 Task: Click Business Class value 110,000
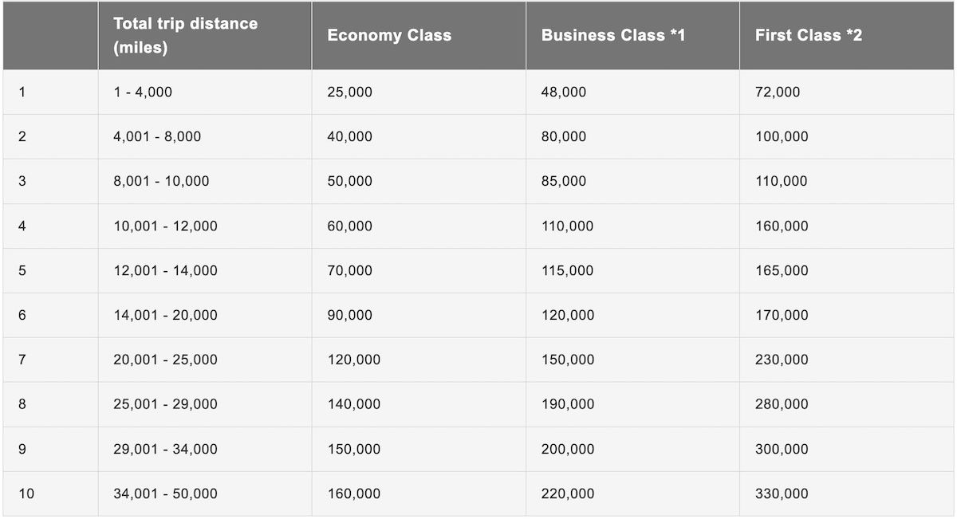click(x=567, y=226)
